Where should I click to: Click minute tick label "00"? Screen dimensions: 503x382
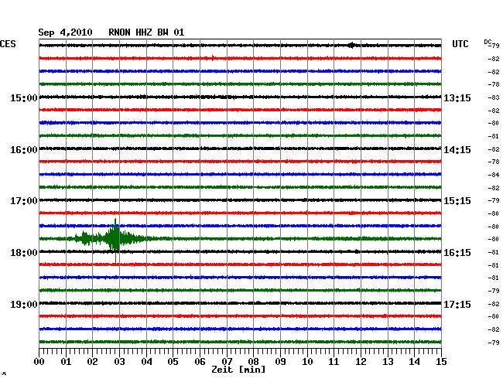(39, 361)
